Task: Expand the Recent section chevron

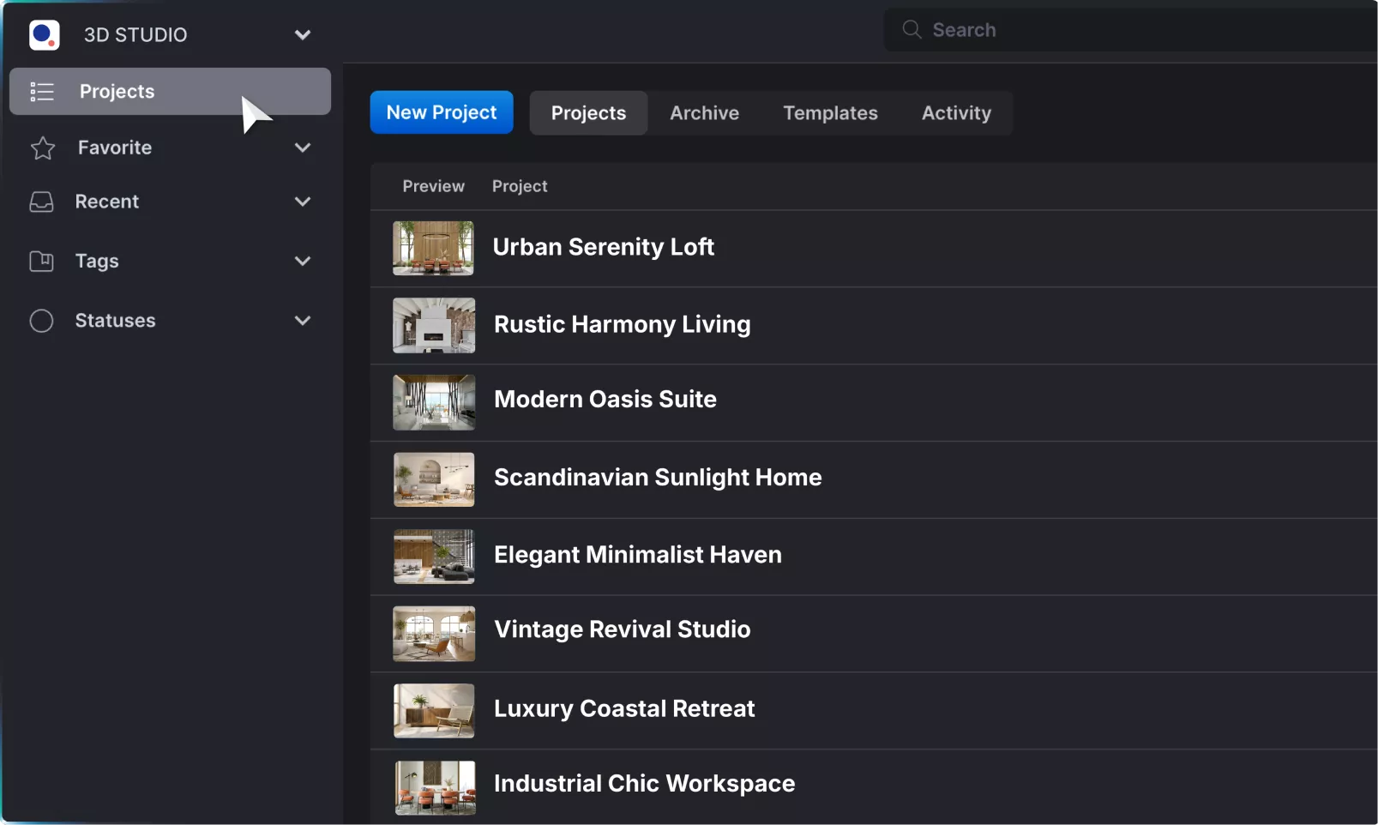Action: 302,202
